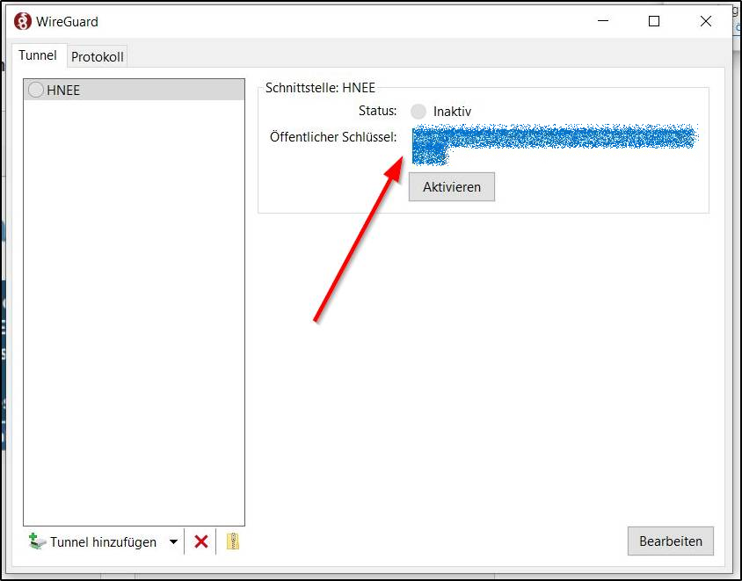Switch to the Protokoll tab
The height and width of the screenshot is (581, 742).
pos(98,57)
